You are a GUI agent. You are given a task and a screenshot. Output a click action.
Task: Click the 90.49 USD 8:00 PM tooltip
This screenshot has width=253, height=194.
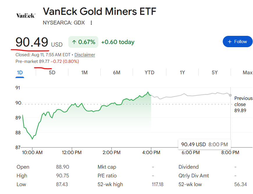204,144
